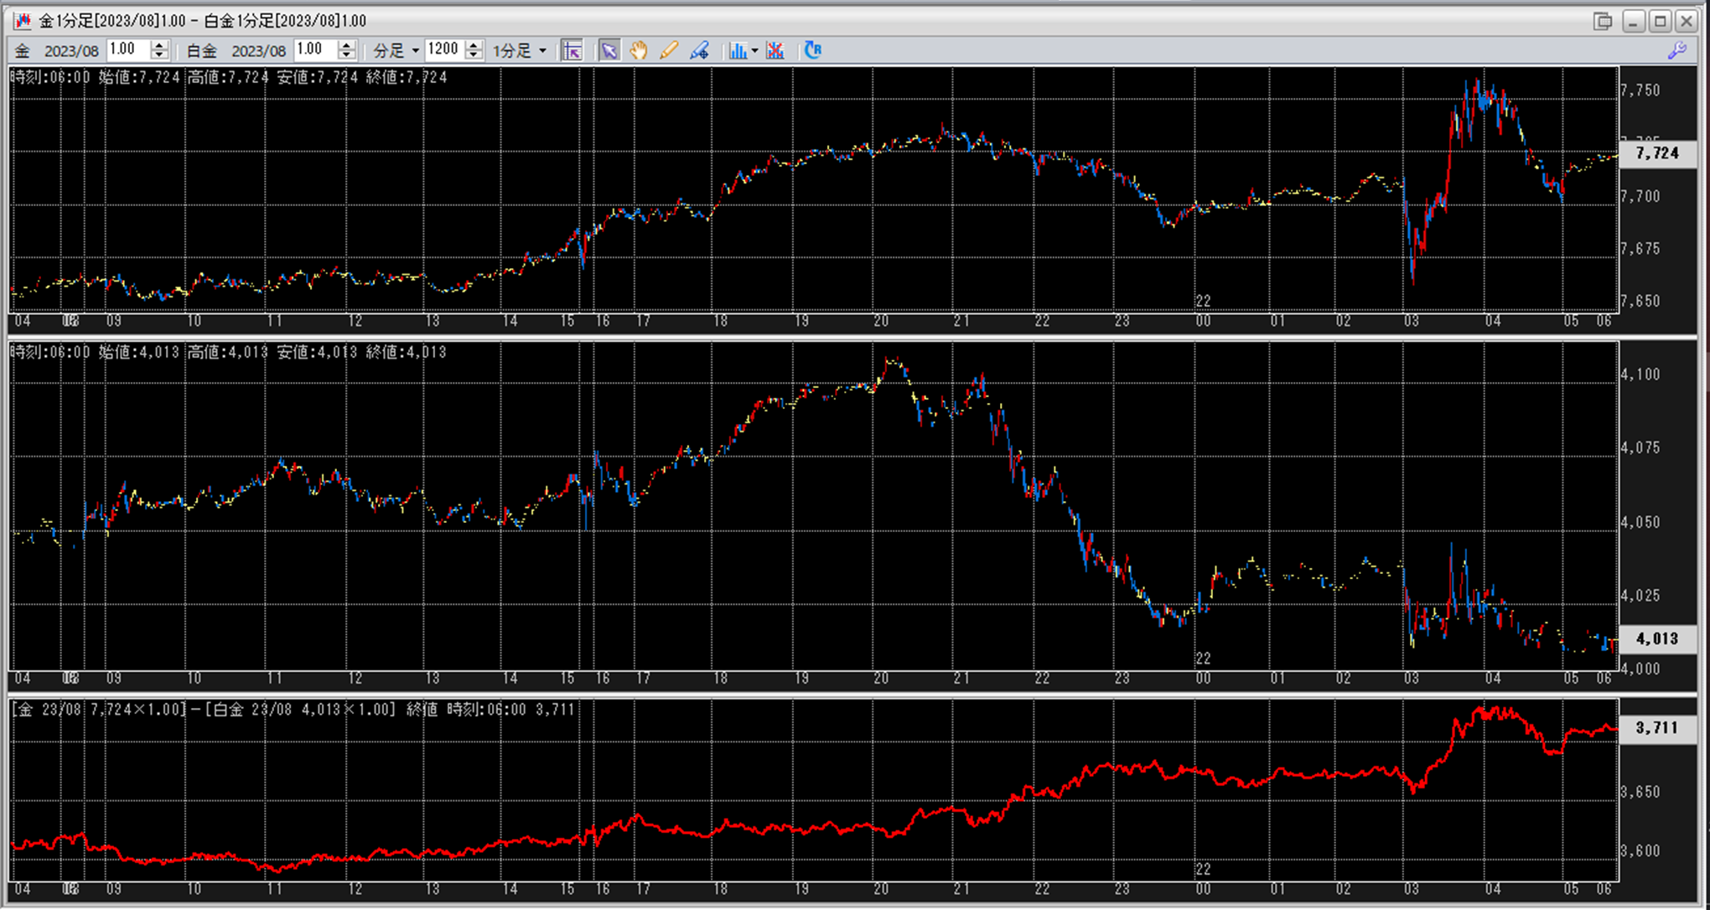Increase the gold ratio with up stepper
Image resolution: width=1710 pixels, height=910 pixels.
[x=159, y=45]
